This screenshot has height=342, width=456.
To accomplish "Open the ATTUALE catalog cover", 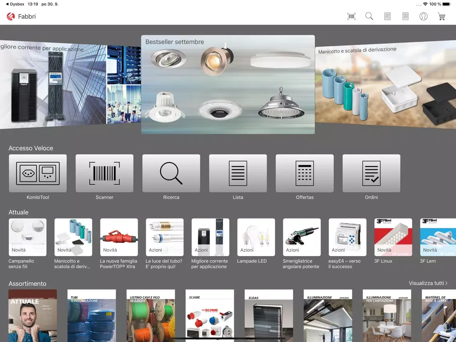I will (33, 316).
